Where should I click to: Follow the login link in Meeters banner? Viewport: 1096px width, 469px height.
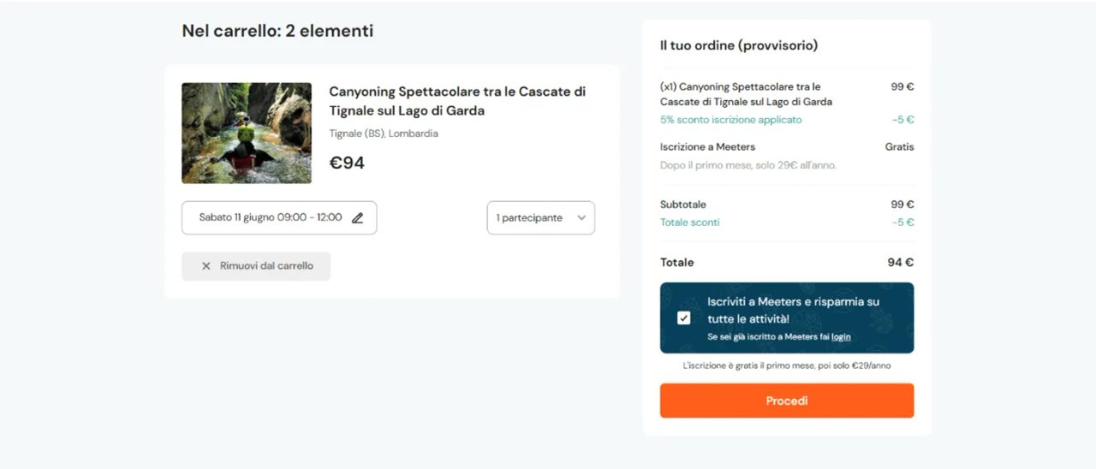pos(841,337)
